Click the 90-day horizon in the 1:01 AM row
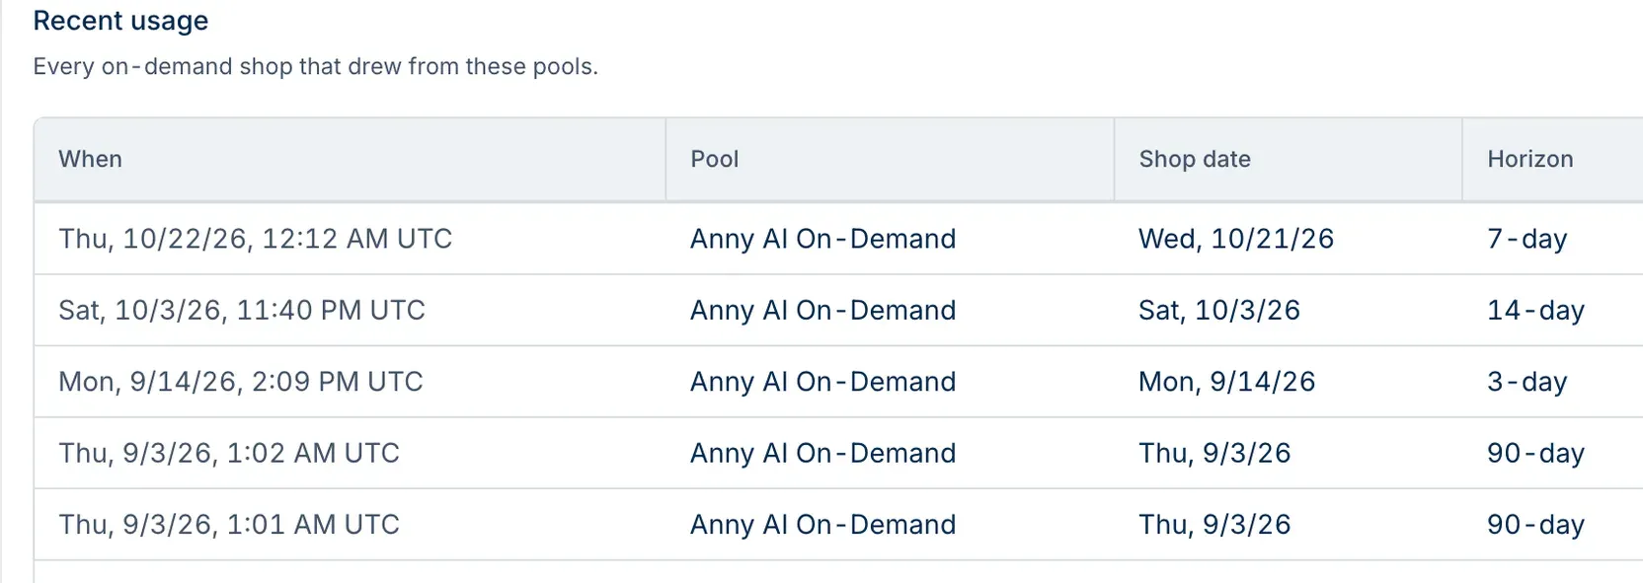This screenshot has width=1643, height=583. tap(1536, 525)
